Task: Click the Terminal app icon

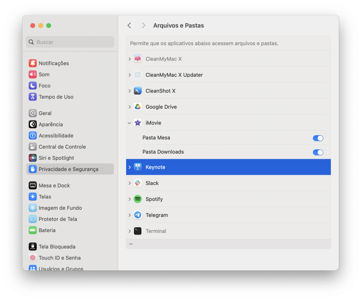Action: point(138,231)
